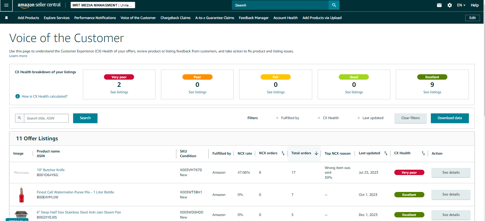This screenshot has height=221, width=485.
Task: See details for Watermelon Puree Mix
Action: tap(451, 194)
